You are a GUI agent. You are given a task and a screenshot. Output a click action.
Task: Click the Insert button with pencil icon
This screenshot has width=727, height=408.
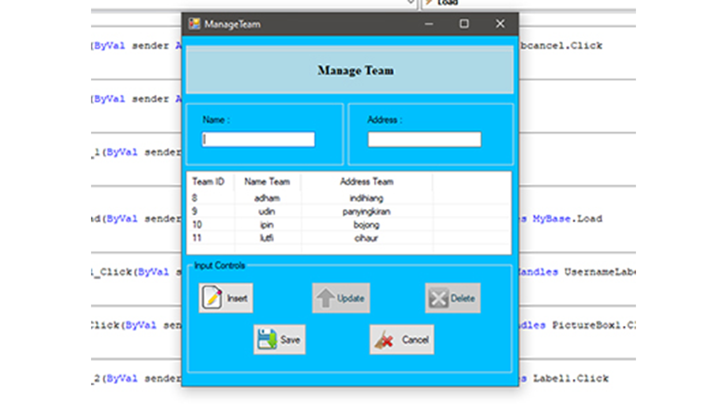coord(226,298)
